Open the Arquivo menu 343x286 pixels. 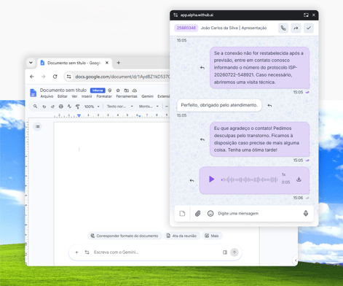(x=47, y=96)
